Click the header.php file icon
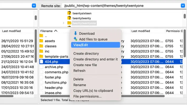This screenshot has height=105, width=187. coord(42,88)
